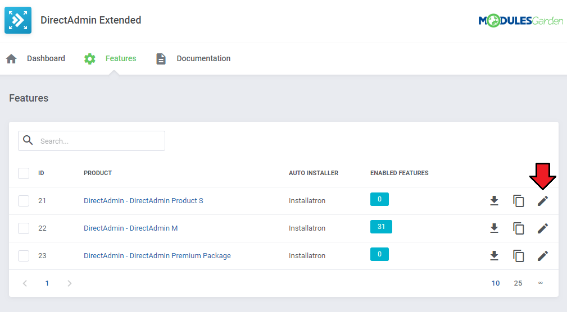Open DirectAdmin - DirectAdmin Premium Package link

[157, 256]
